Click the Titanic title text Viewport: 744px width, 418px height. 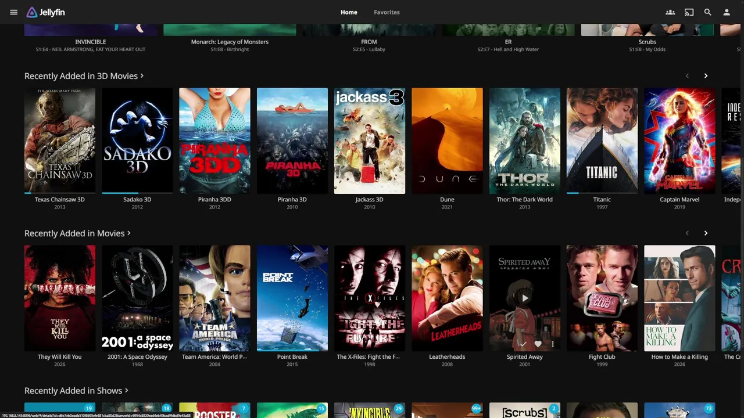[x=602, y=199]
